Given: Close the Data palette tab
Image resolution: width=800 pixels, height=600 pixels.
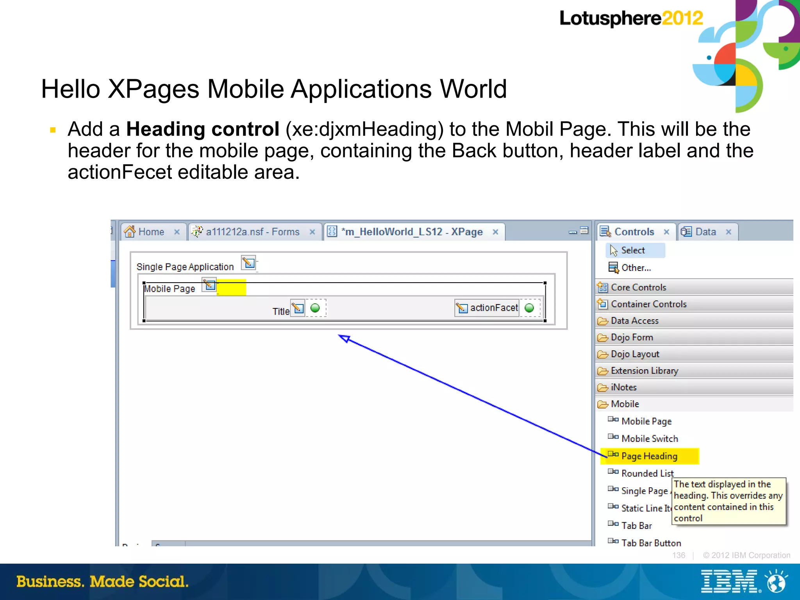Looking at the screenshot, I should (x=729, y=232).
